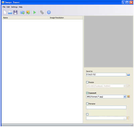Screen dimensions: 134x127
Task: Uncheck the Convert checkbox
Action: 87,93
